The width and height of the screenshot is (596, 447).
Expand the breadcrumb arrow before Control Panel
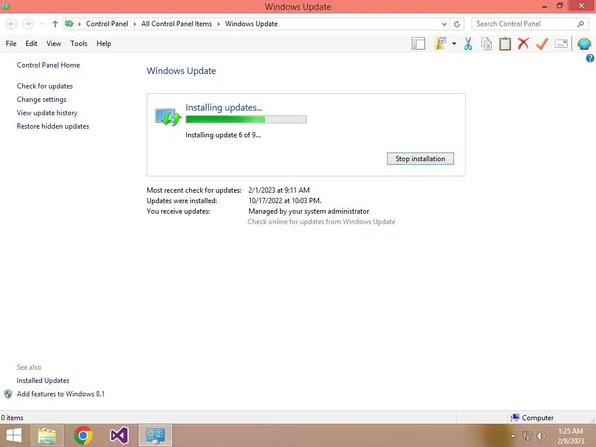(x=79, y=24)
